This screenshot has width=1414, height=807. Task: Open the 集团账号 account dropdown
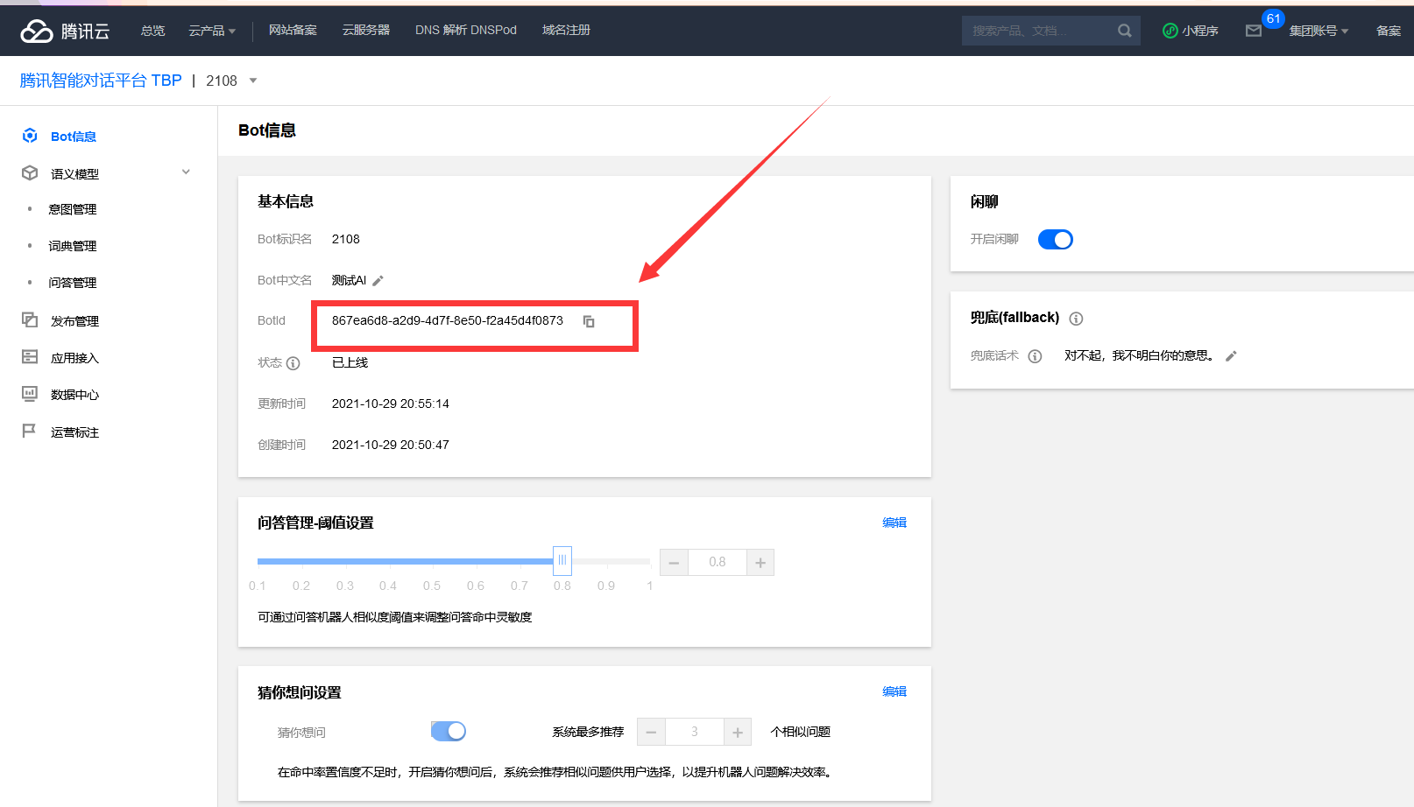[x=1319, y=31]
